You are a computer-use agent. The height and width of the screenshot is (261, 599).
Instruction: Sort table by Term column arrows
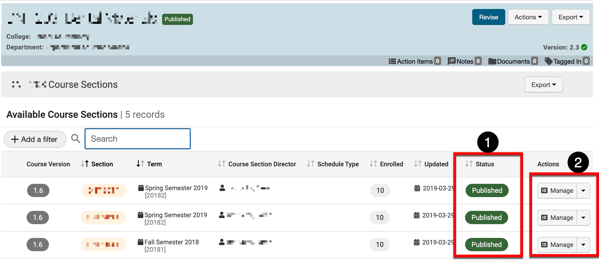(140, 164)
